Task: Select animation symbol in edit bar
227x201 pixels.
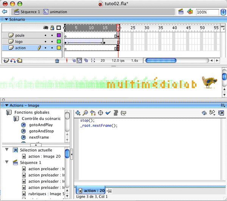Action: click(55, 12)
